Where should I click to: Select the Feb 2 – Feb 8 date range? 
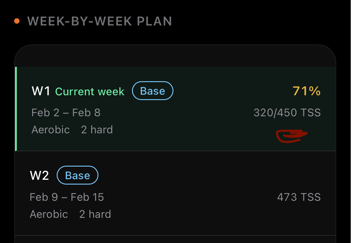tap(66, 113)
